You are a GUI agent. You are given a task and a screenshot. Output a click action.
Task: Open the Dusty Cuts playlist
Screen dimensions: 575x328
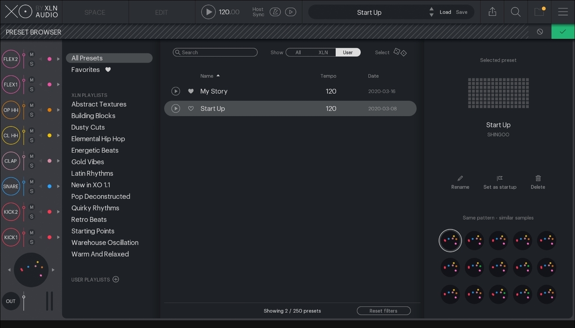coord(88,127)
